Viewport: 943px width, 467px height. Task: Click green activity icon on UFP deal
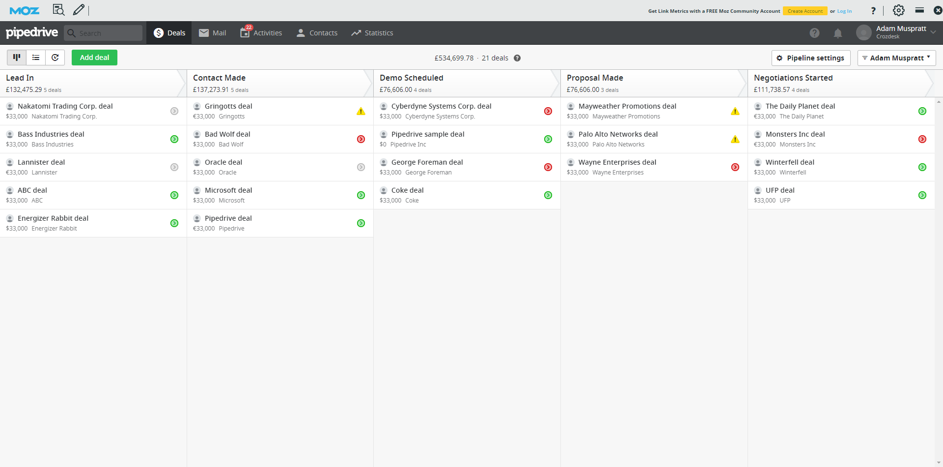(922, 195)
